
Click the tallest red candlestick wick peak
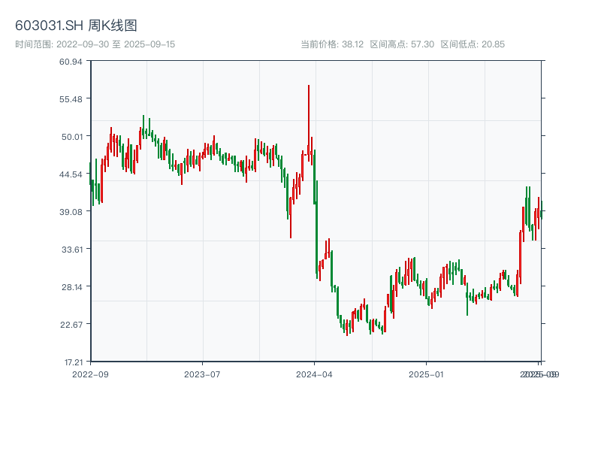point(308,87)
